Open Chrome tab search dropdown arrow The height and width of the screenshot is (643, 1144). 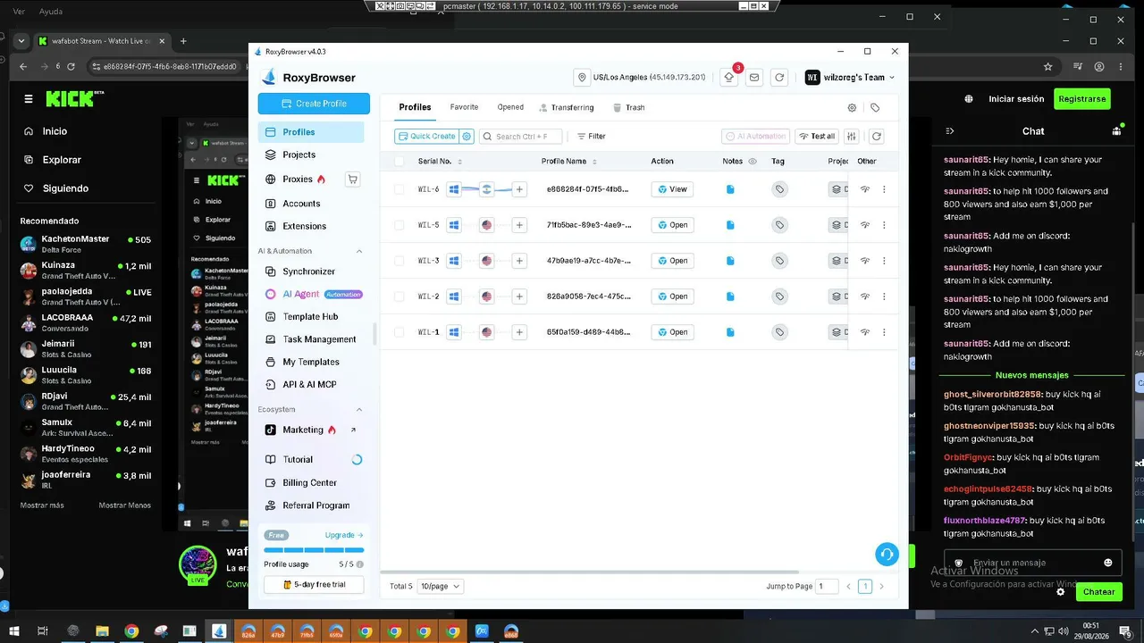22,40
